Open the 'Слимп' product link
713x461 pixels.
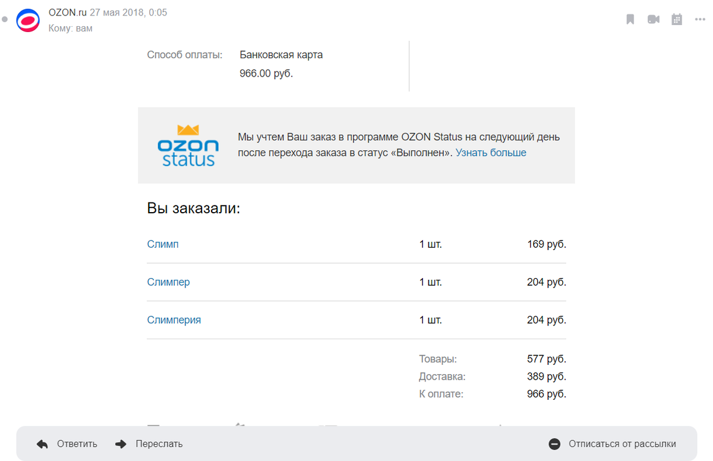162,244
